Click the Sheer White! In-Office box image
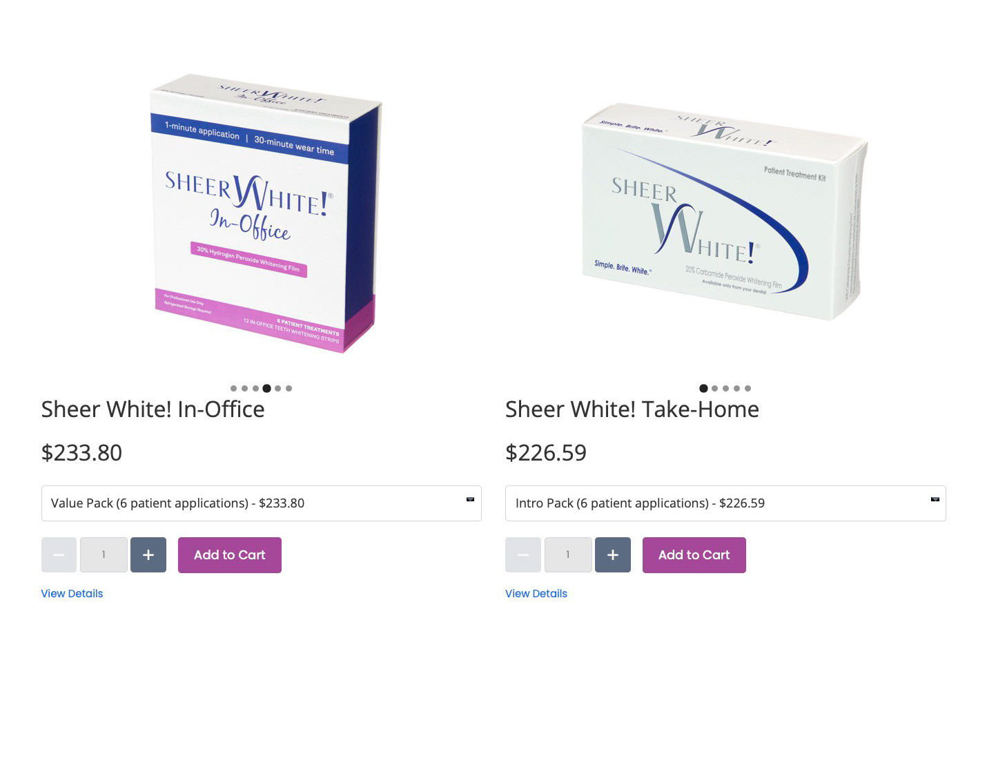Image resolution: width=987 pixels, height=772 pixels. tap(266, 213)
